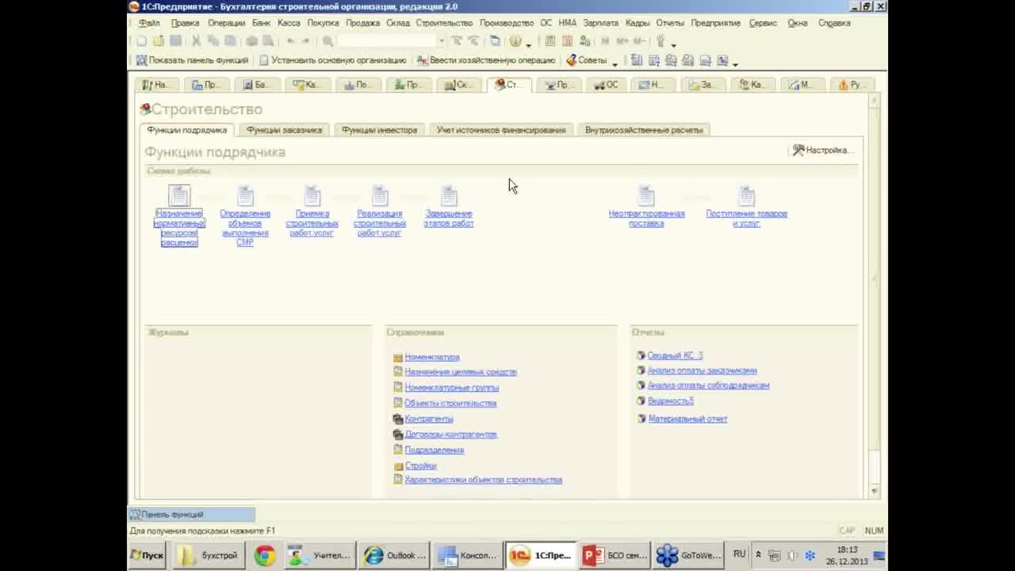The height and width of the screenshot is (571, 1015).
Task: Open the Ведомость5 report link
Action: coord(670,401)
